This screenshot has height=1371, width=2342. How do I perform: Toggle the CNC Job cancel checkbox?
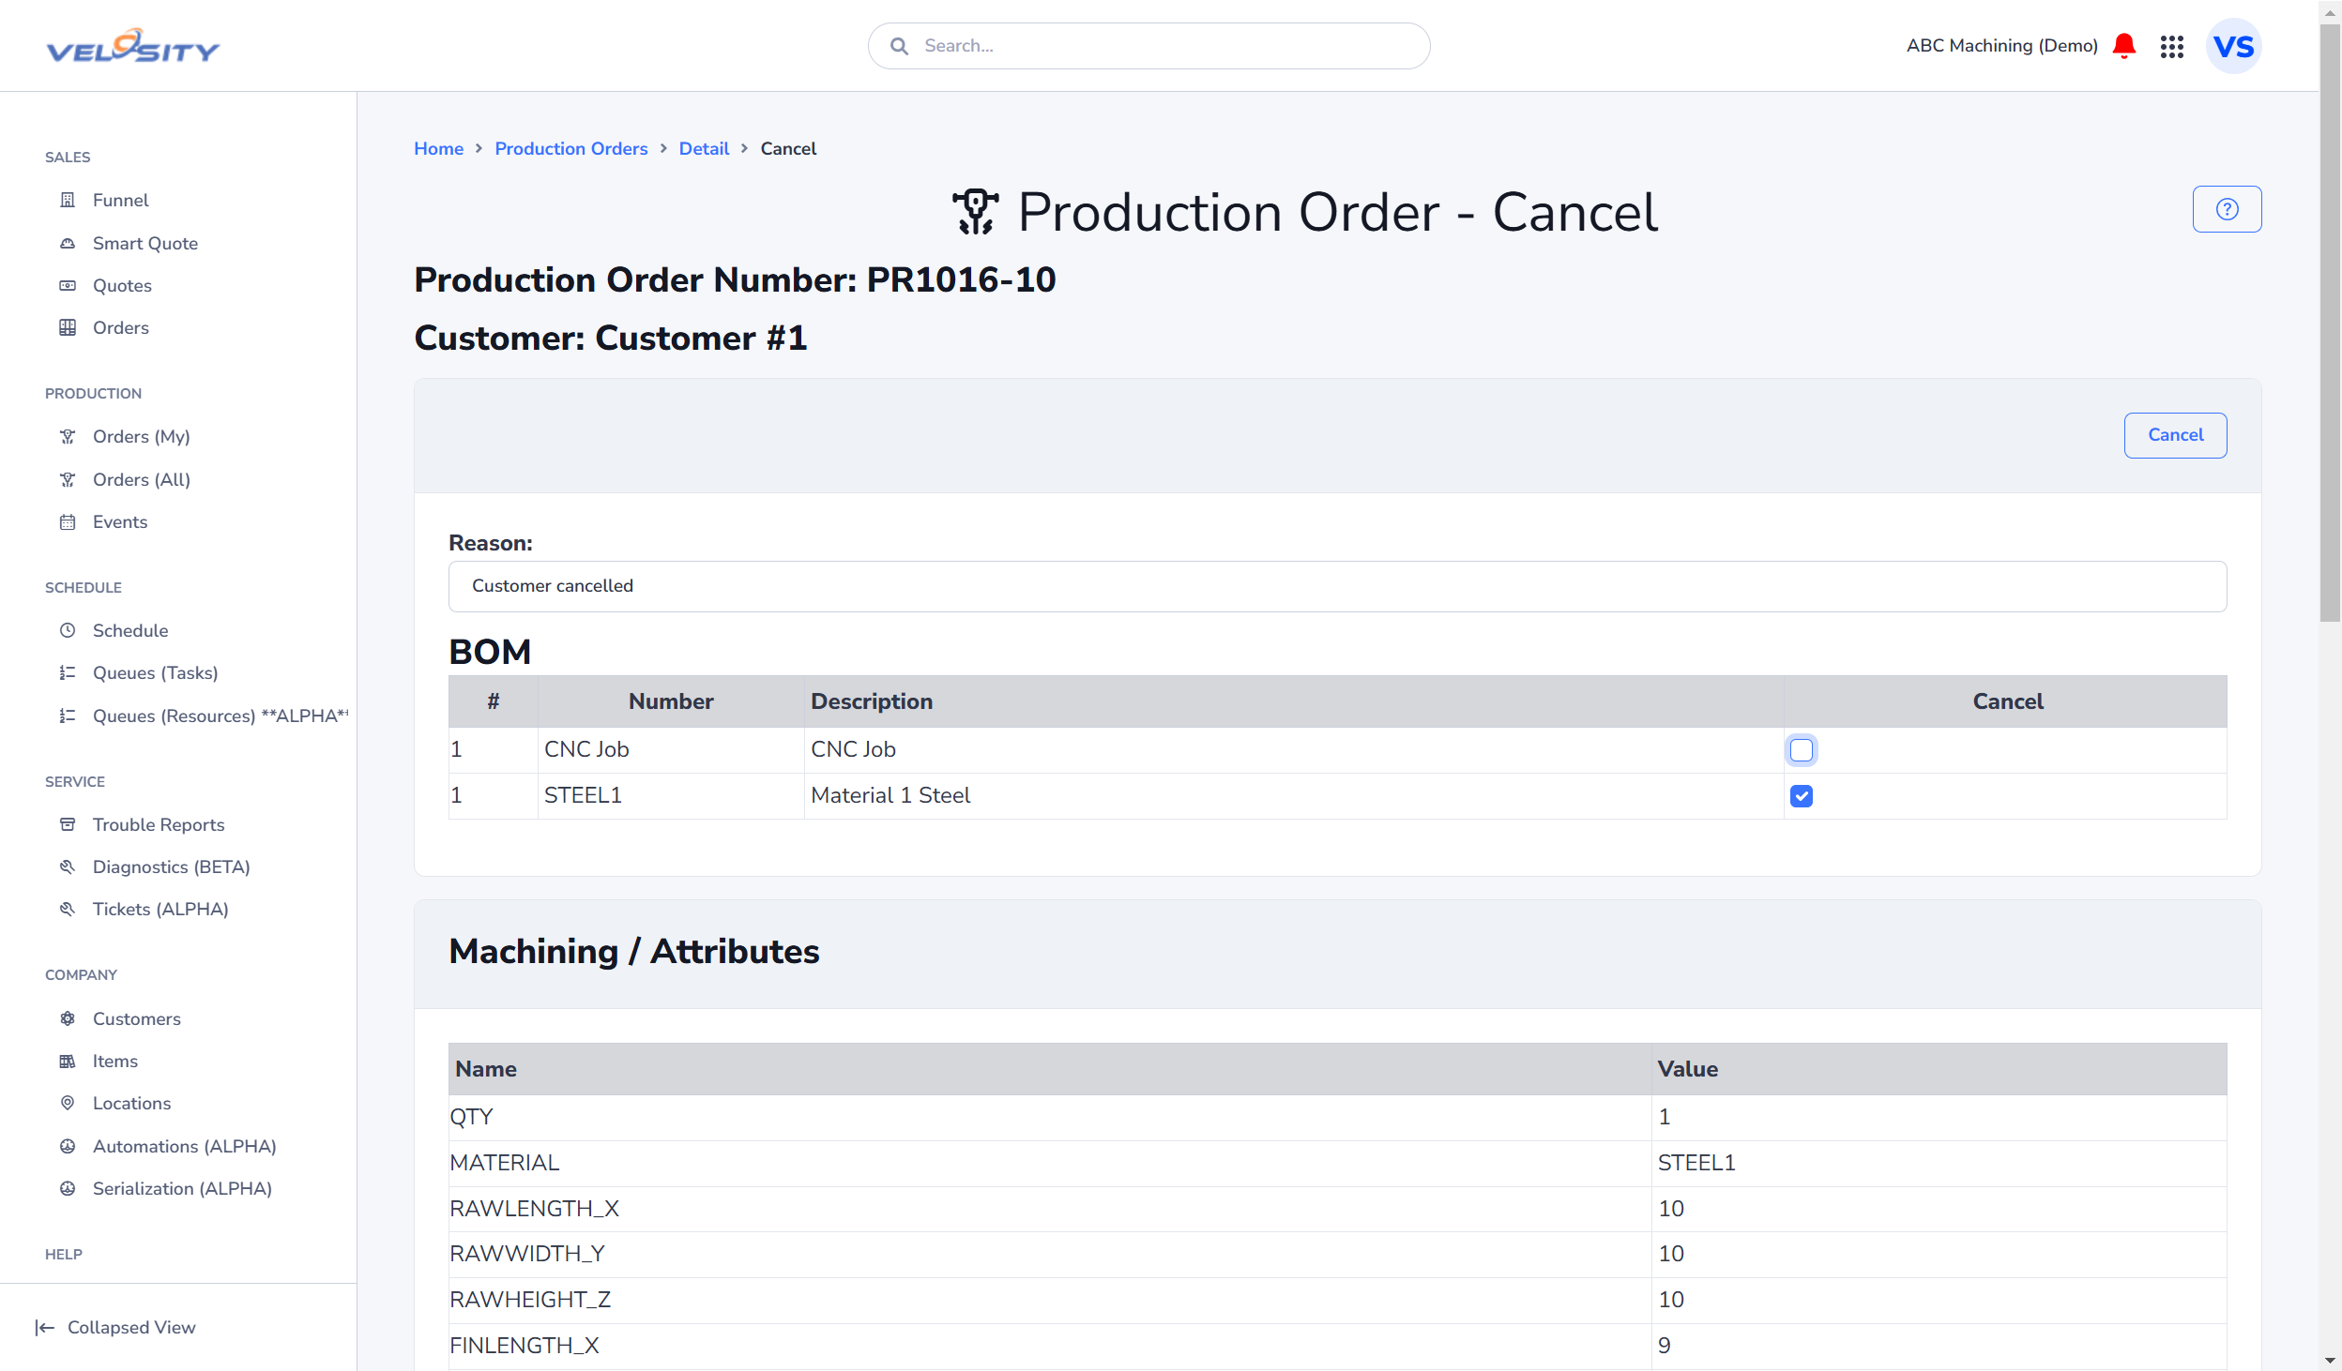point(1802,751)
